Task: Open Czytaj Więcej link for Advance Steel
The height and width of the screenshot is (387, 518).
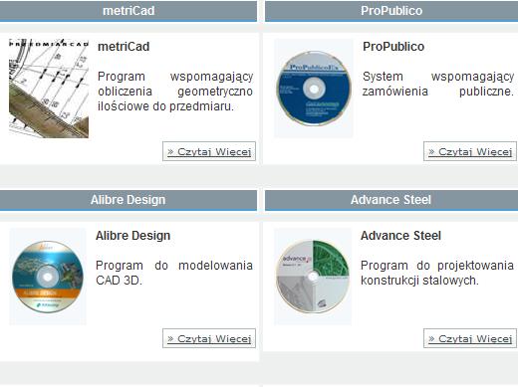Action: coord(470,338)
